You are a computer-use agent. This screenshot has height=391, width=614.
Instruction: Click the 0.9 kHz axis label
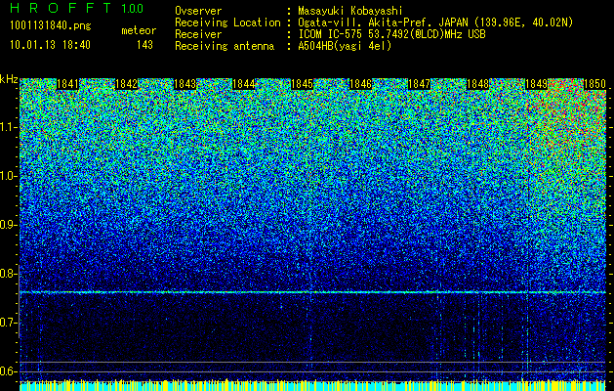click(9, 225)
